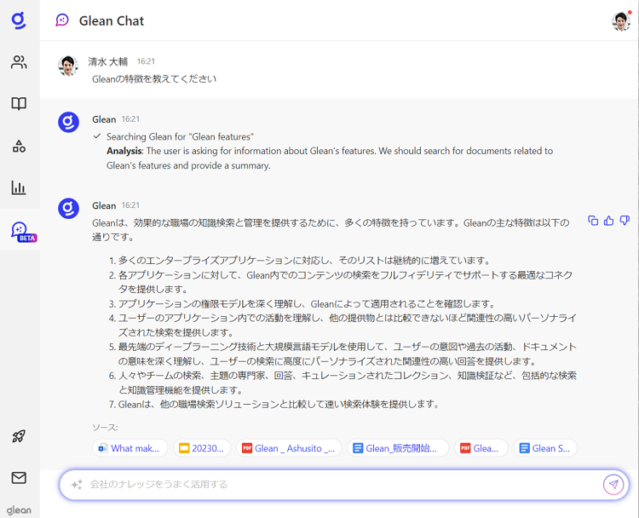Open the envelope mail icon in sidebar
Image resolution: width=639 pixels, height=518 pixels.
click(x=19, y=478)
